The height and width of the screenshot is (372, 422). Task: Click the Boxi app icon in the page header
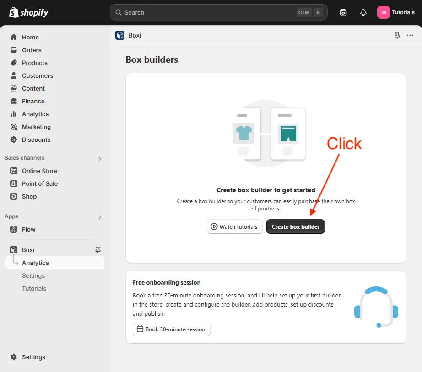[x=119, y=35]
